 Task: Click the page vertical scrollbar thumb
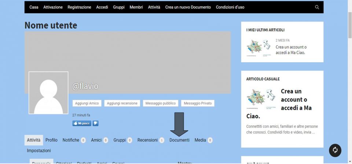pyautogui.click(x=350, y=25)
